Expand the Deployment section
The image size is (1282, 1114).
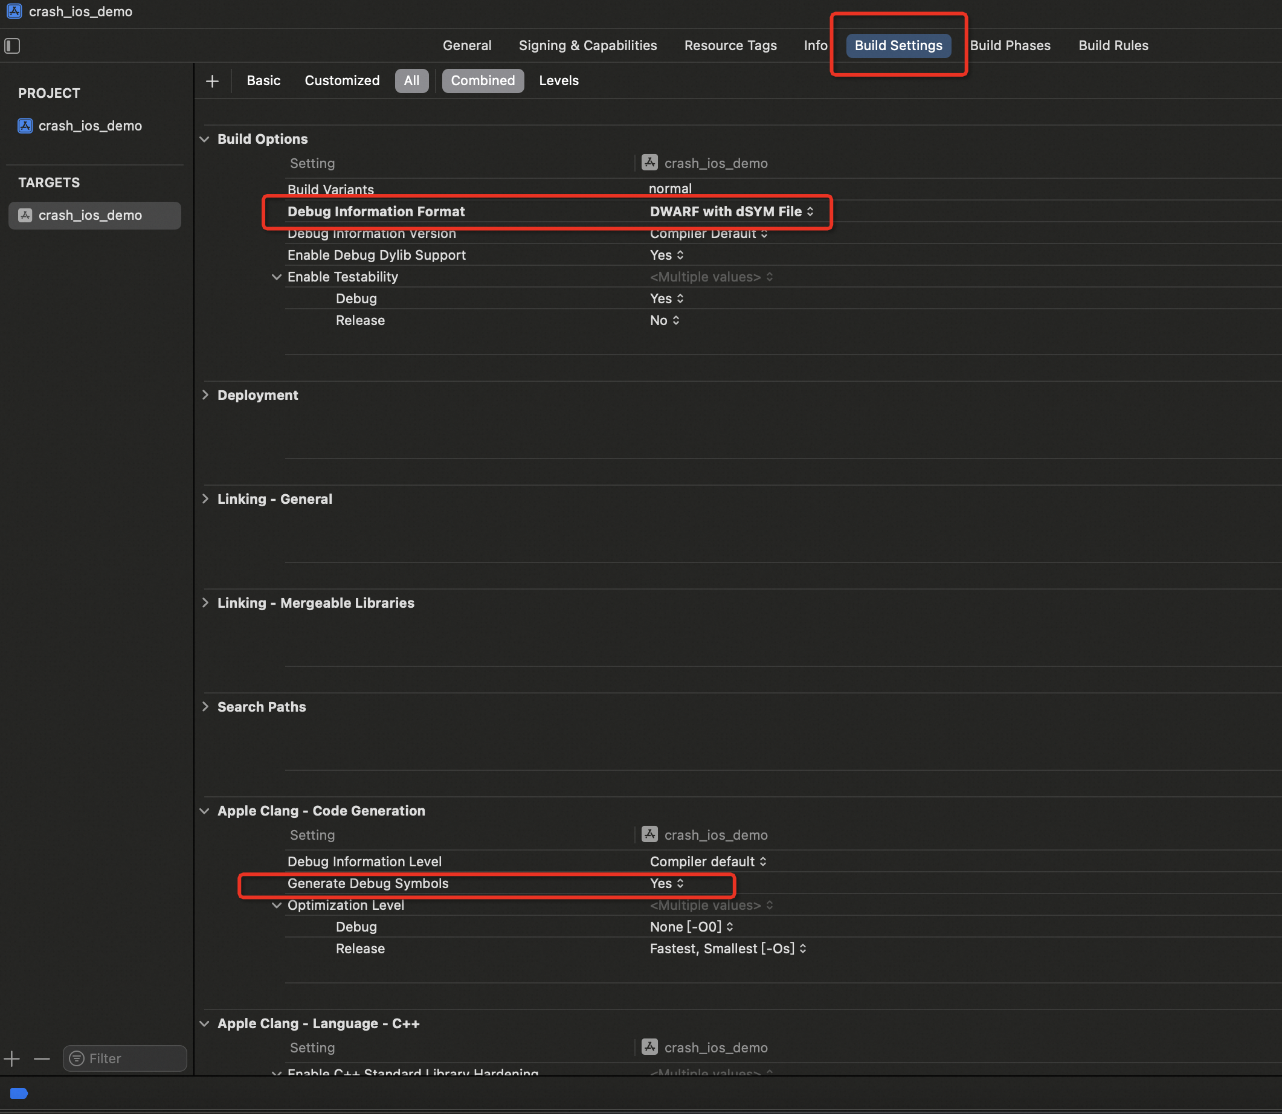(x=205, y=394)
